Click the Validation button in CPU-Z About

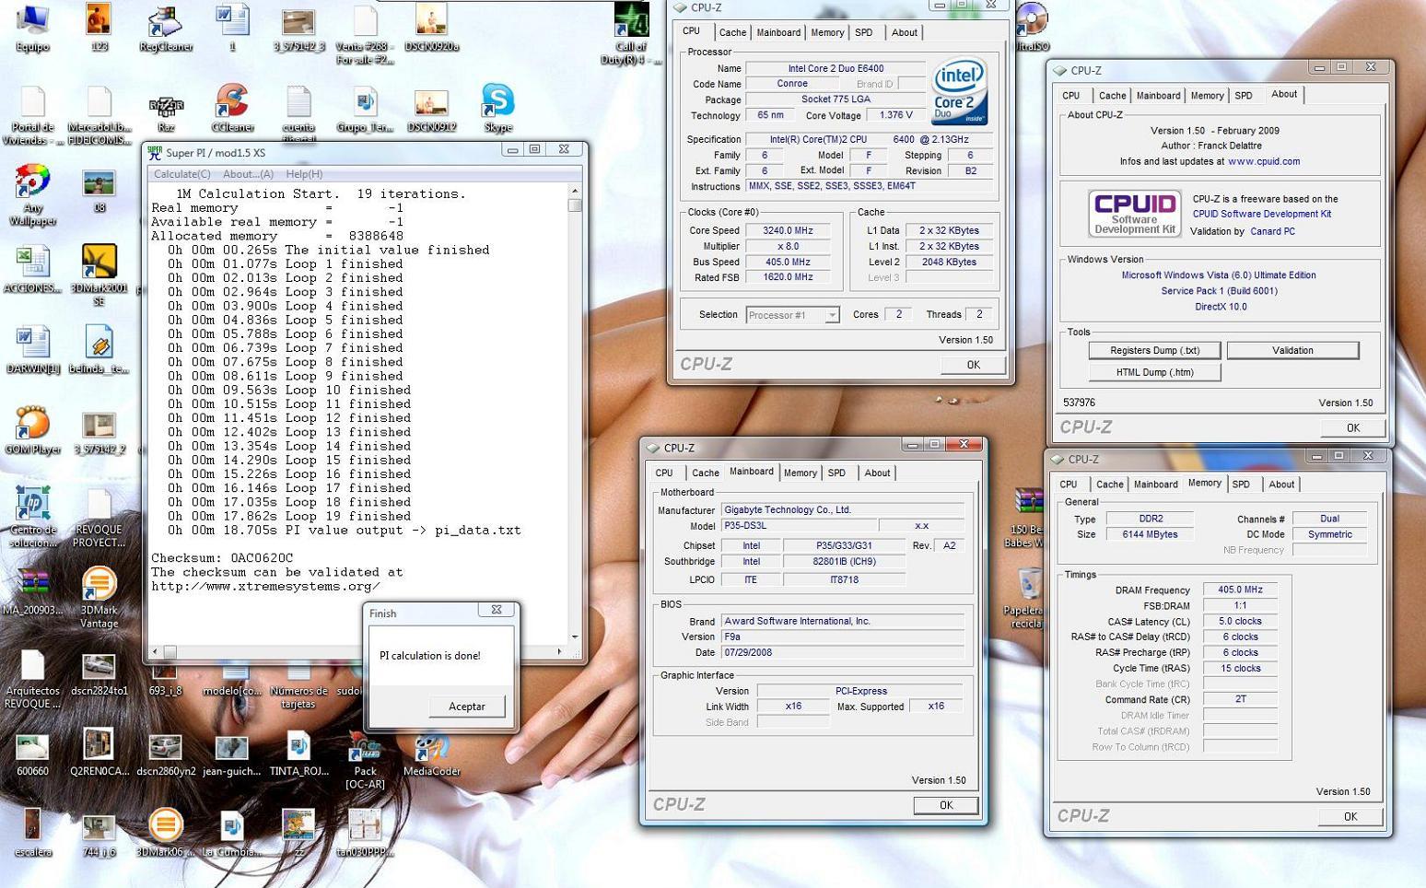coord(1292,350)
